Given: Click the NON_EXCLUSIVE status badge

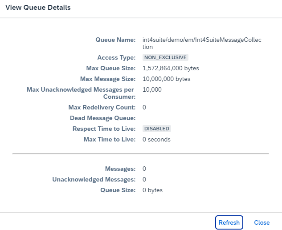Looking at the screenshot, I should point(165,57).
